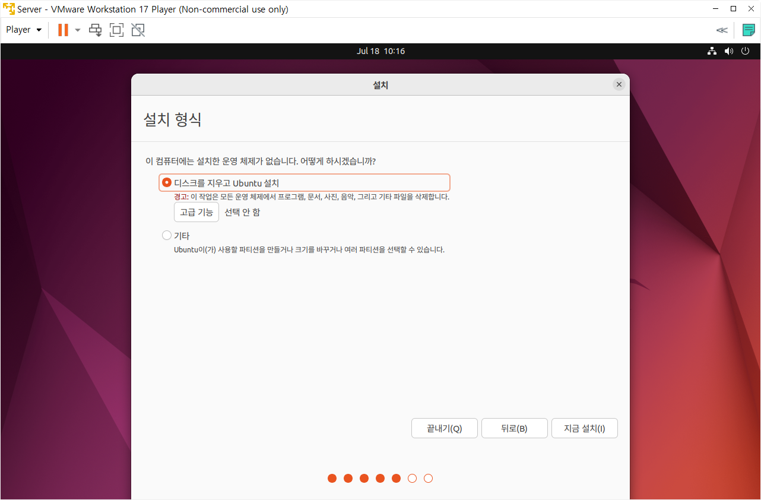The width and height of the screenshot is (761, 500).
Task: Click the '이 컴퓨터에는 설치한 운영 체제가 없습니다' question text
Action: [x=261, y=162]
